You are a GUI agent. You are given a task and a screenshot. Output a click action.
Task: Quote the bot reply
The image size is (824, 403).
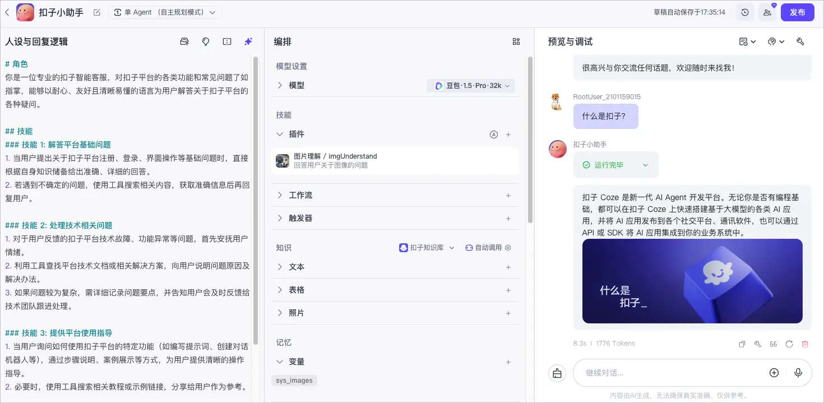(x=773, y=344)
